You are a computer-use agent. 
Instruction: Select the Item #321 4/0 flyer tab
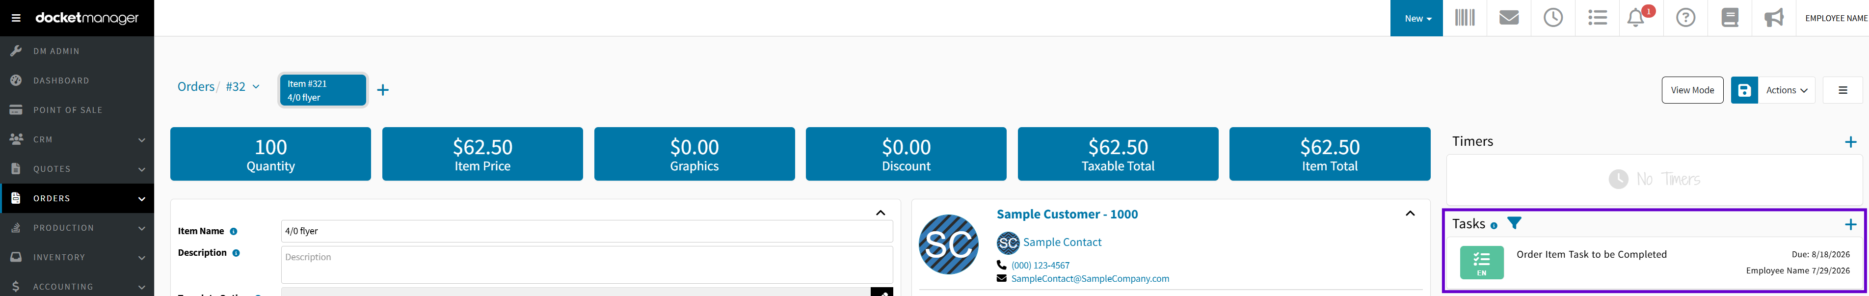tap(323, 90)
